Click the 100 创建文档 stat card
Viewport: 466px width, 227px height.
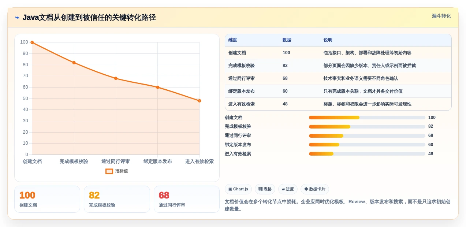[x=47, y=199]
